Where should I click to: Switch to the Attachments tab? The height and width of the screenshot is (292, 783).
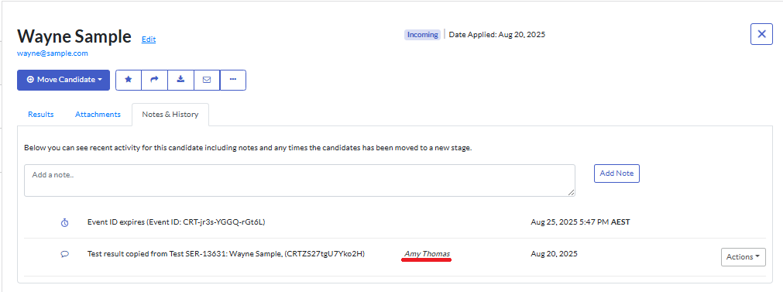click(x=98, y=115)
